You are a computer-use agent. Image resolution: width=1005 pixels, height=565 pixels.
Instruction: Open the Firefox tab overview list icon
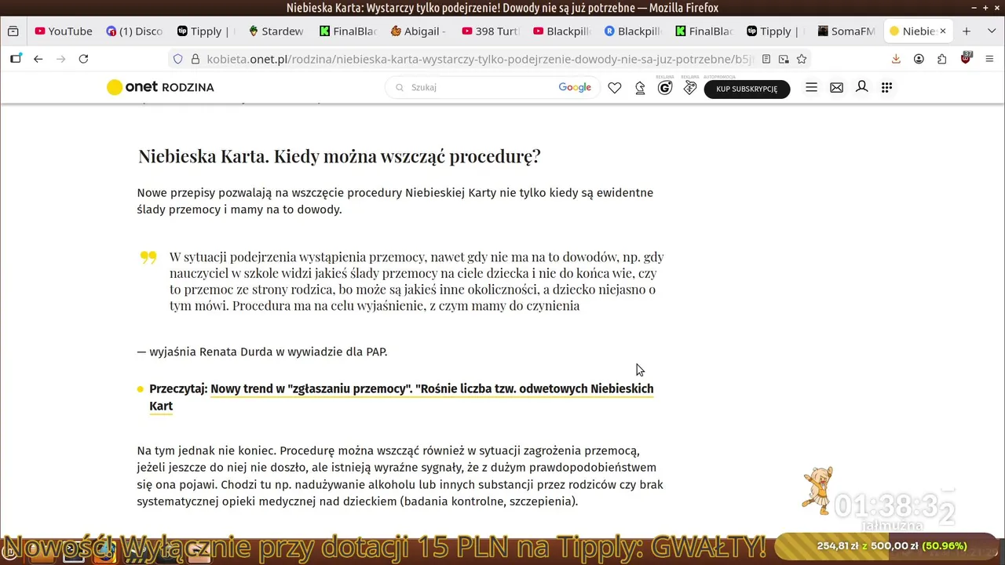pyautogui.click(x=13, y=31)
